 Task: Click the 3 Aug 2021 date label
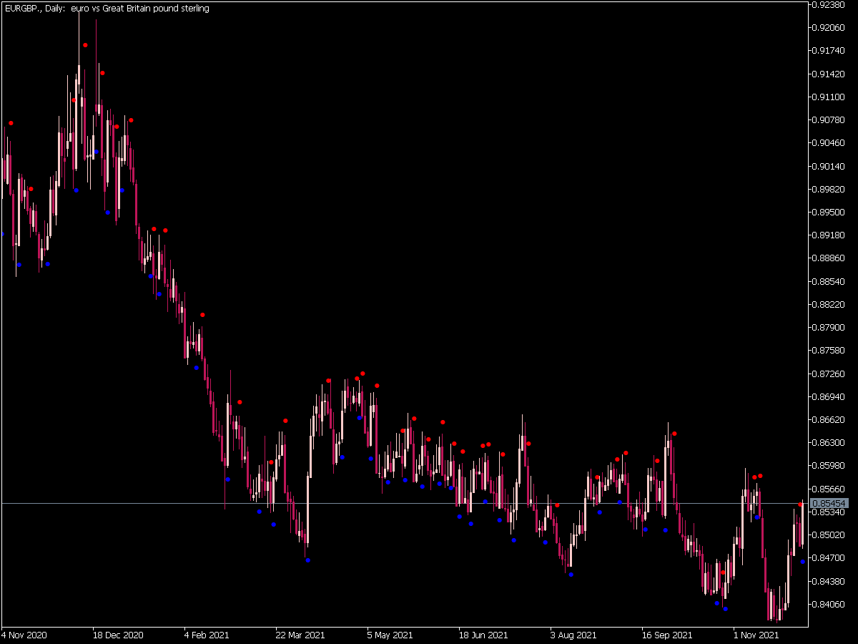573,635
